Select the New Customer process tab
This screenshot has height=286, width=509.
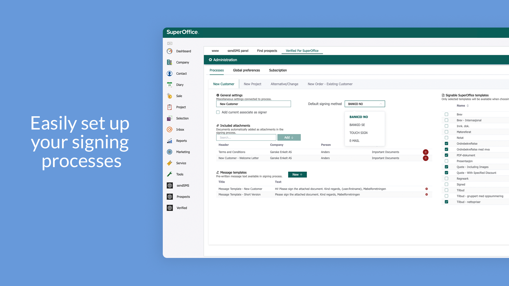pyautogui.click(x=223, y=84)
